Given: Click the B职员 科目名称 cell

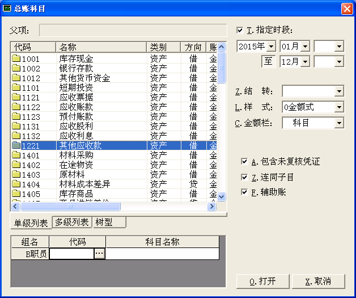Looking at the screenshot, I should click(x=162, y=254).
